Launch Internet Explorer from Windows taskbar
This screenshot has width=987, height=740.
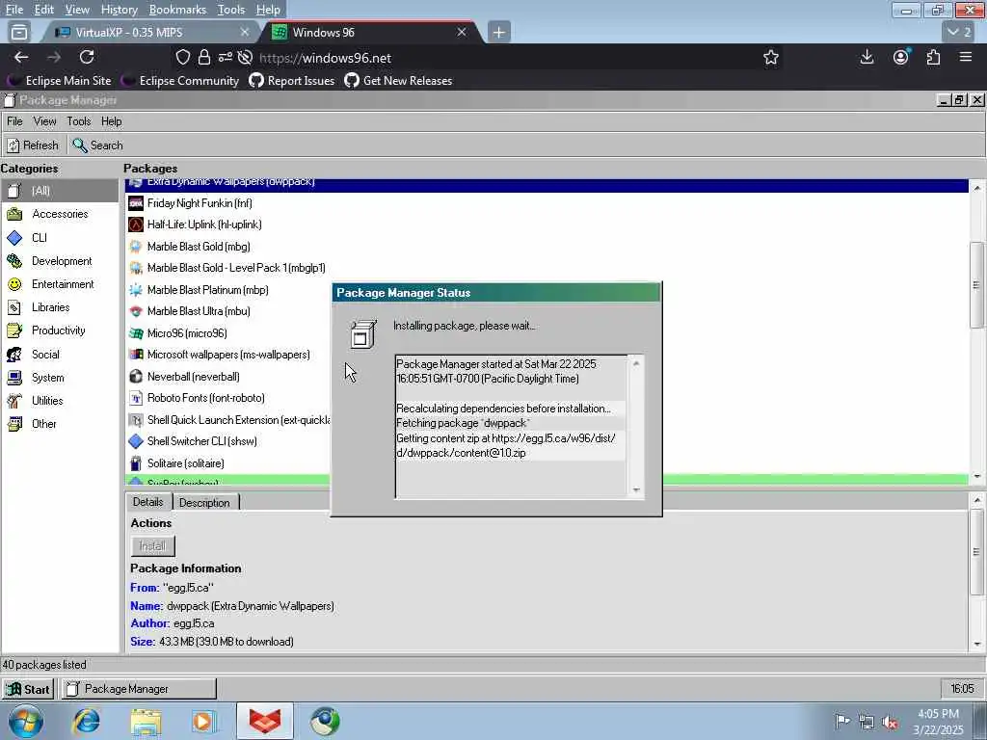tap(86, 721)
